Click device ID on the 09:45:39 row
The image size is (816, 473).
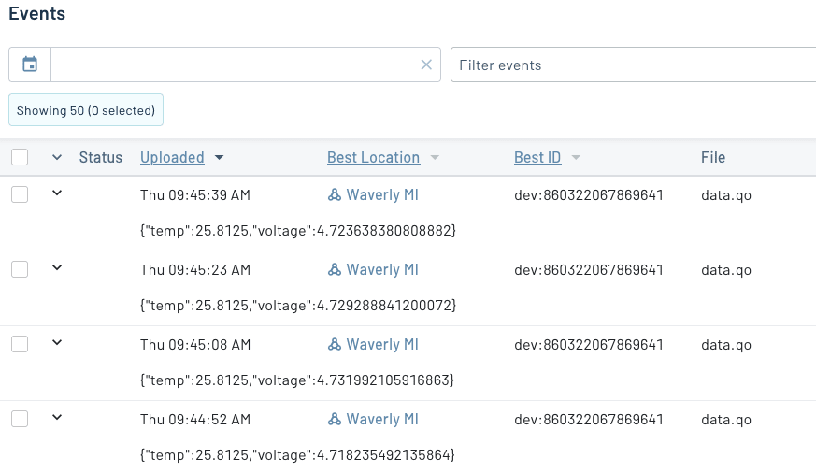pyautogui.click(x=589, y=195)
